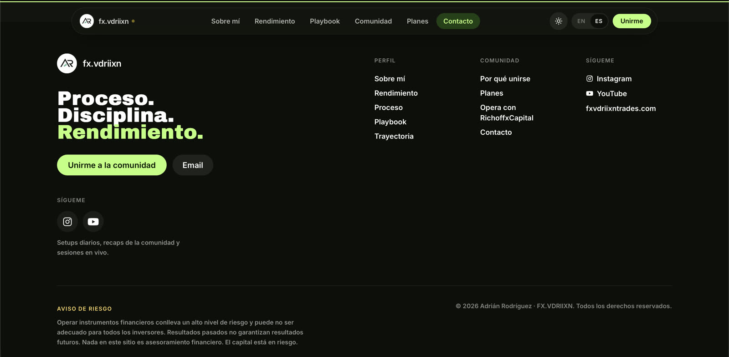Open Comunidad in top navigation

(x=373, y=21)
